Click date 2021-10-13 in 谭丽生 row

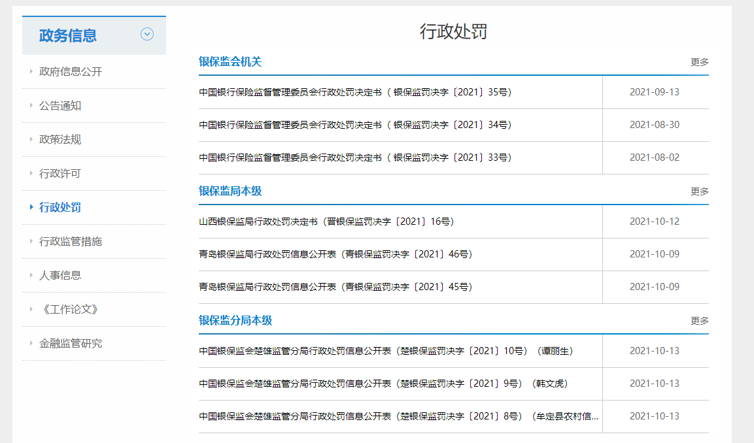tap(655, 352)
